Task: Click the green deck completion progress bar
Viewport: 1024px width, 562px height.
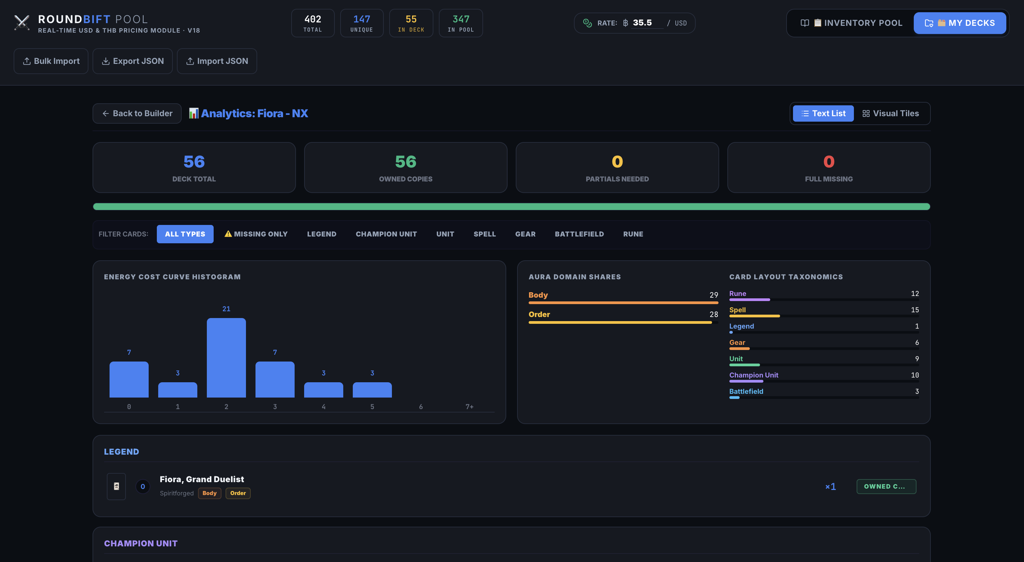Action: coord(511,206)
